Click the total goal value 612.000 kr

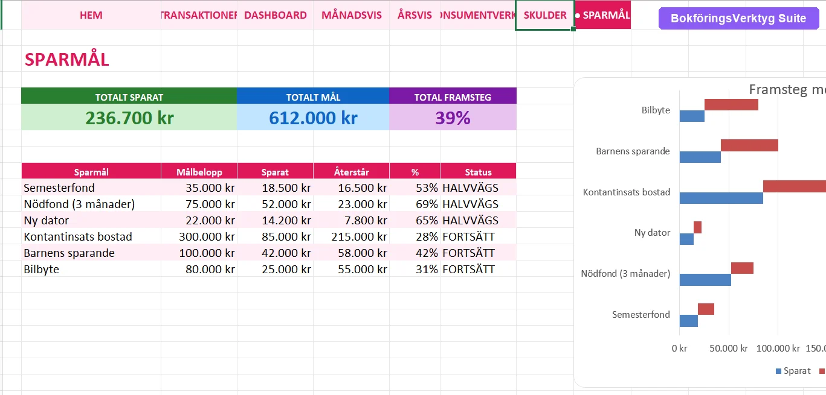pyautogui.click(x=313, y=118)
